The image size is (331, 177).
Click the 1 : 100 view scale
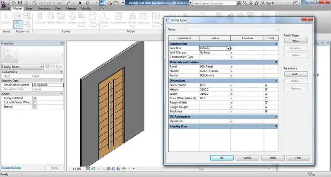click(x=77, y=169)
